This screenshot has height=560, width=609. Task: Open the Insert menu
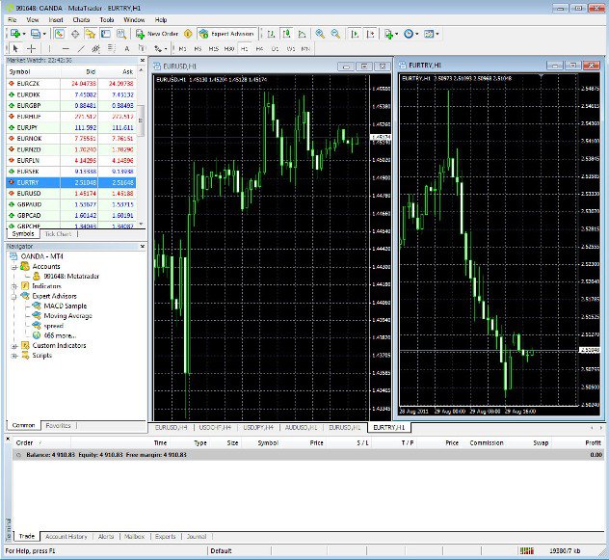(56, 20)
